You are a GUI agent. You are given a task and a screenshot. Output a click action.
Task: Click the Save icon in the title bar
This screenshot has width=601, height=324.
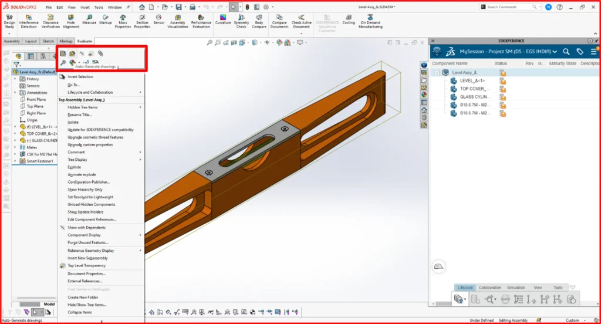coord(178,7)
